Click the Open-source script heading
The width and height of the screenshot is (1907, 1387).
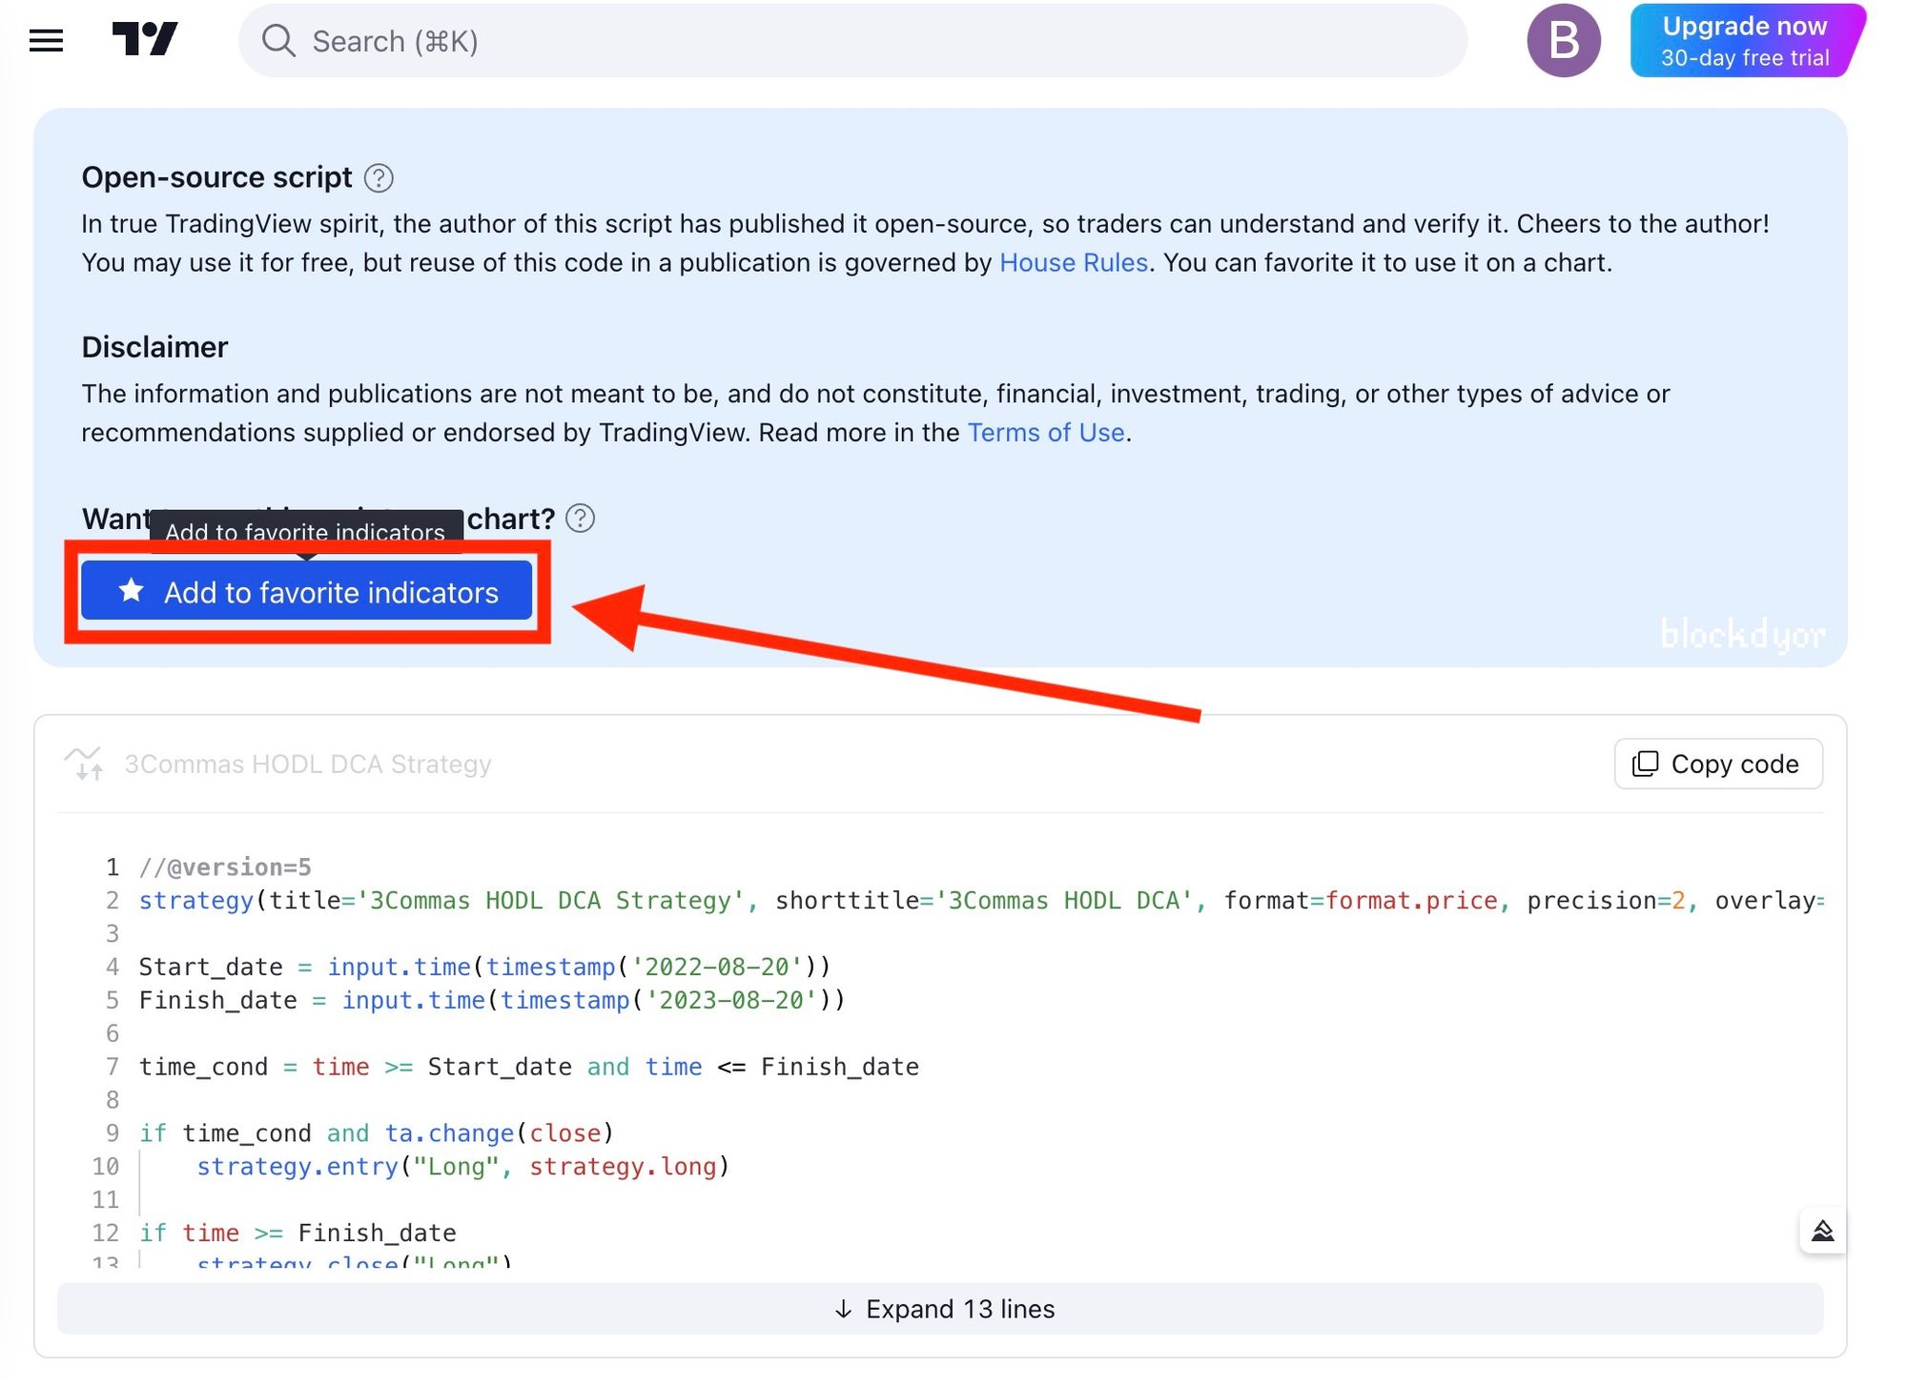[216, 177]
